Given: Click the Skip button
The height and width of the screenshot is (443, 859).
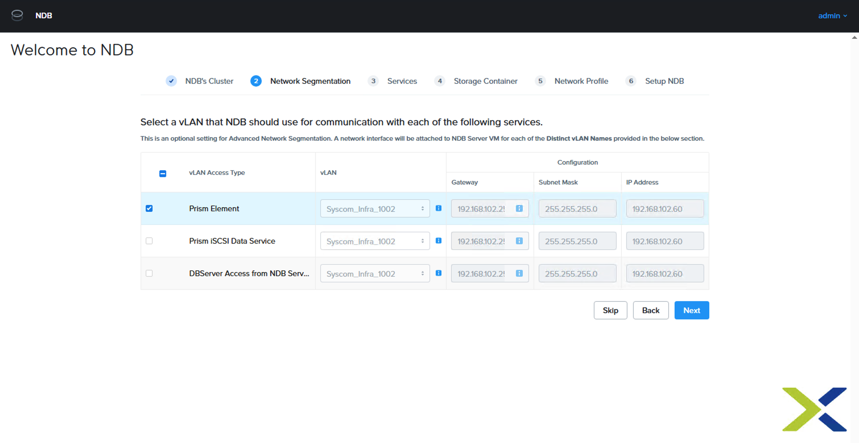Looking at the screenshot, I should tap(610, 310).
